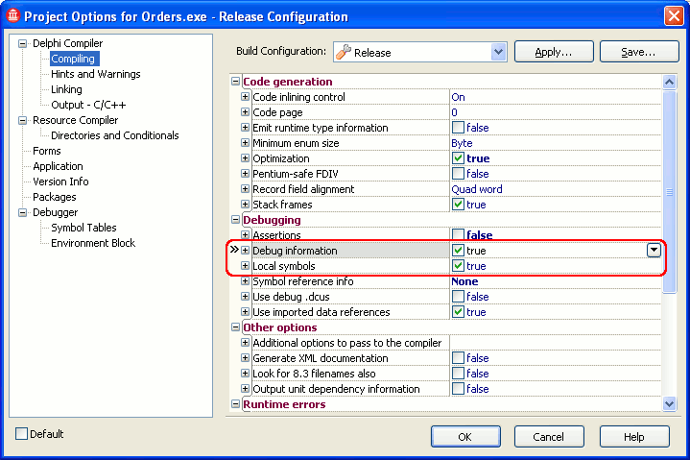Select Hints and Warnings in the tree

coord(95,74)
